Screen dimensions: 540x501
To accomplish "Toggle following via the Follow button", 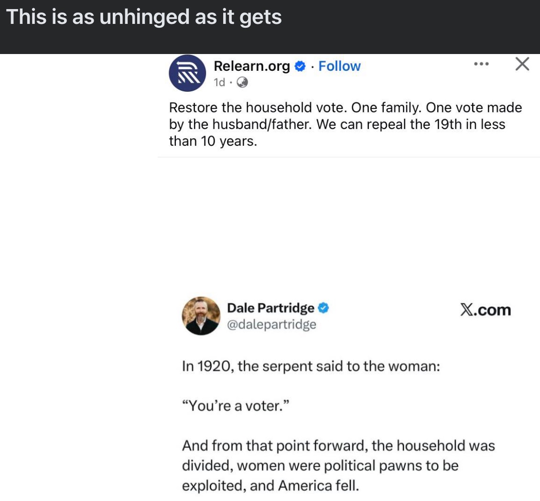I will pyautogui.click(x=339, y=66).
